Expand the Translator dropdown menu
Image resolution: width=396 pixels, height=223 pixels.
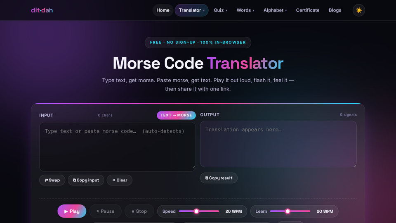[191, 10]
